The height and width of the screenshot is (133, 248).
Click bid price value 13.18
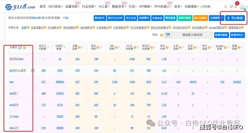tap(164, 93)
